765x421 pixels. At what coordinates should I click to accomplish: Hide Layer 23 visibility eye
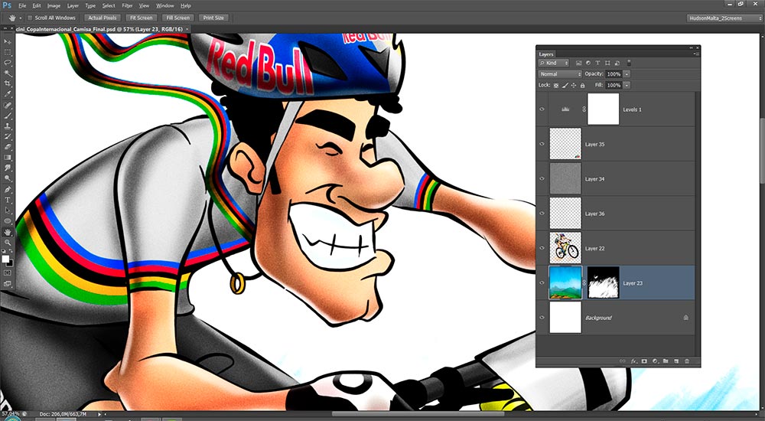pos(542,282)
